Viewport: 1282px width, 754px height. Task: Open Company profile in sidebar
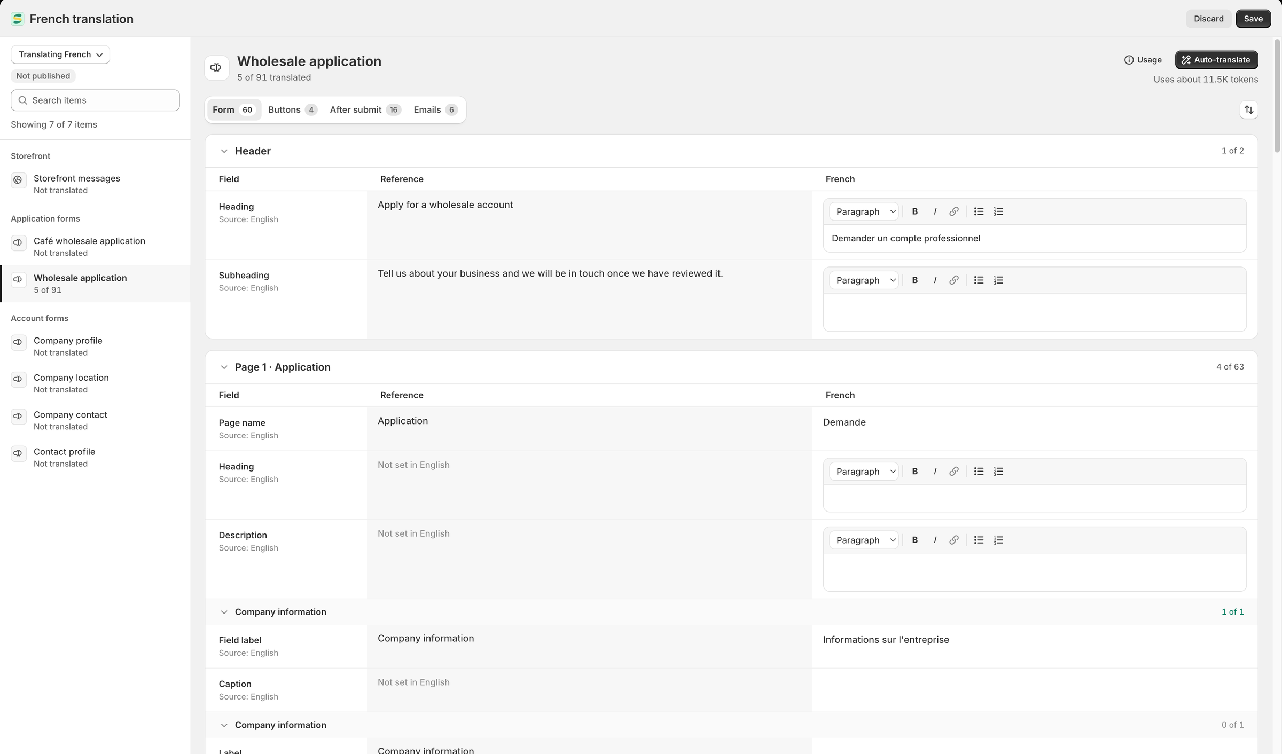click(95, 347)
